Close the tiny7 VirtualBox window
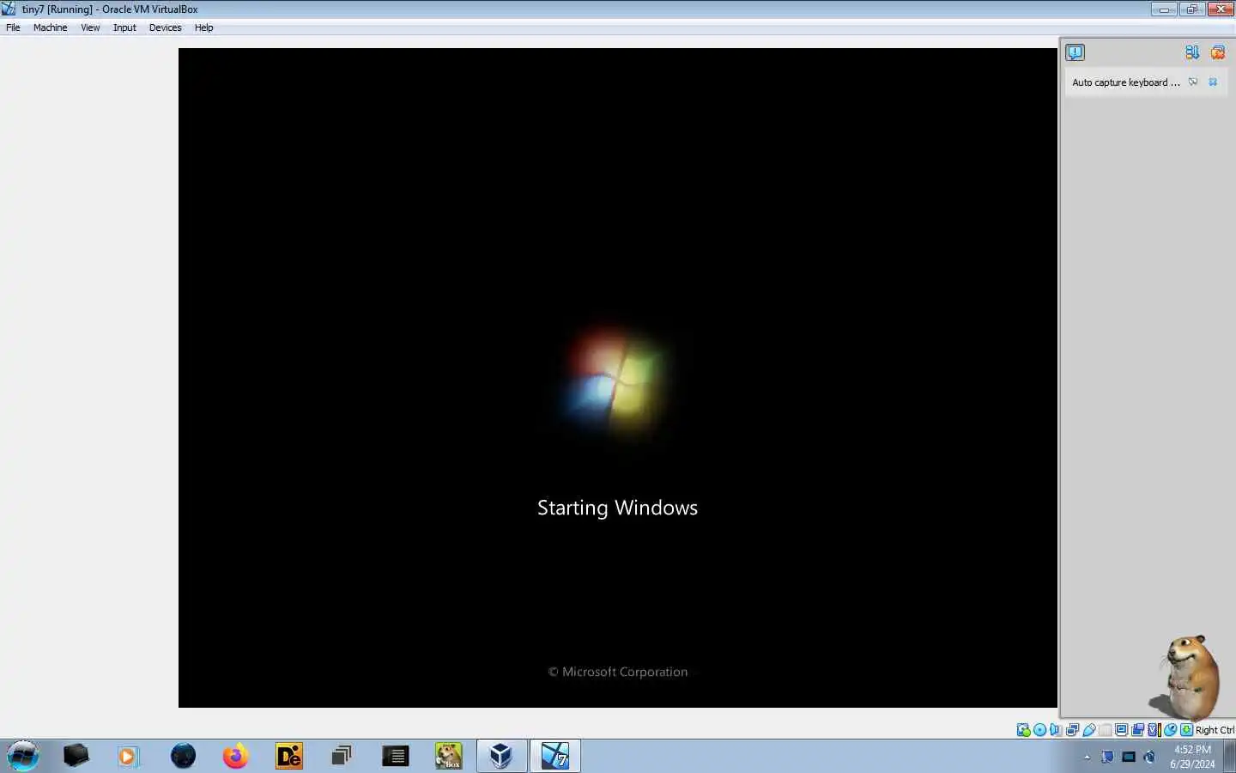Screen dimensions: 1236x773 pyautogui.click(x=1221, y=9)
